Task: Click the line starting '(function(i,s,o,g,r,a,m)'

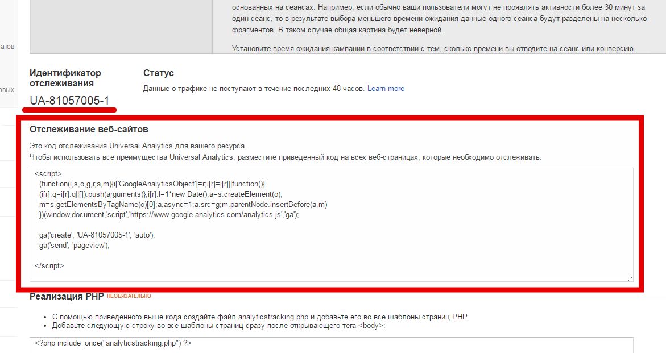Action: pos(152,184)
